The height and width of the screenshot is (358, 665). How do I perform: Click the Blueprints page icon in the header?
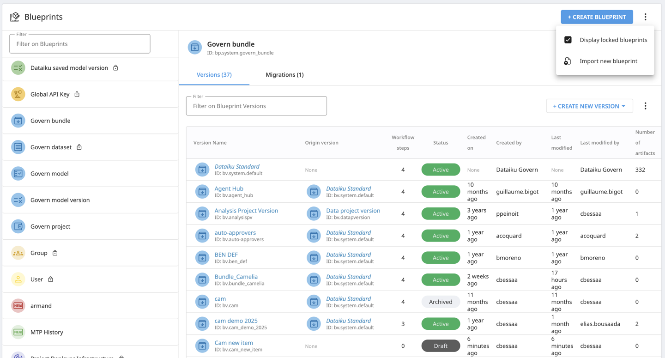click(x=15, y=17)
